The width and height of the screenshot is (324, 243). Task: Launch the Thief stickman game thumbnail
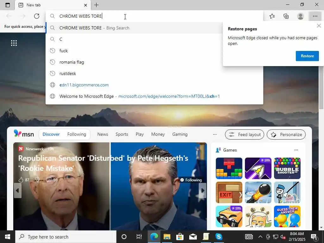point(287,192)
